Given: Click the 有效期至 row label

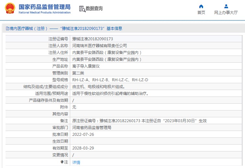Looking at the screenshot, I should coord(60,148).
